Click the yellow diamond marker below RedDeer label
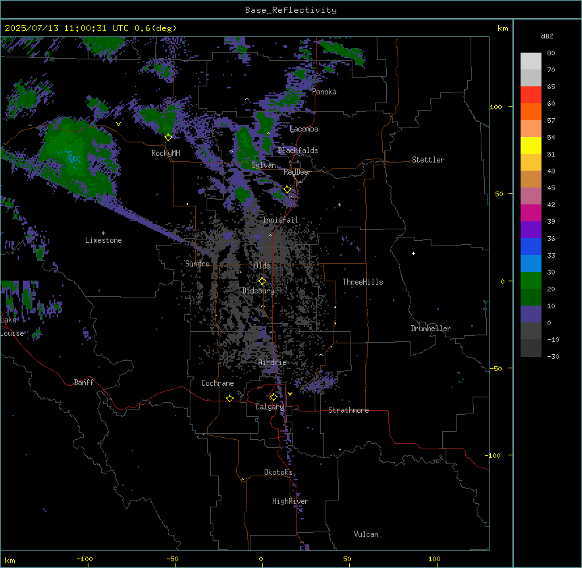582x568 pixels. 288,190
